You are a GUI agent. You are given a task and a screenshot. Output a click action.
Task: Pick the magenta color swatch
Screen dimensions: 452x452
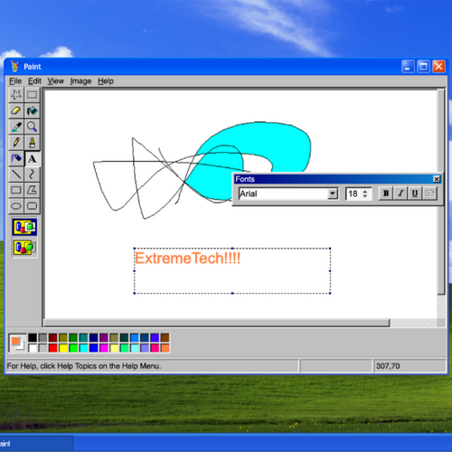(104, 348)
